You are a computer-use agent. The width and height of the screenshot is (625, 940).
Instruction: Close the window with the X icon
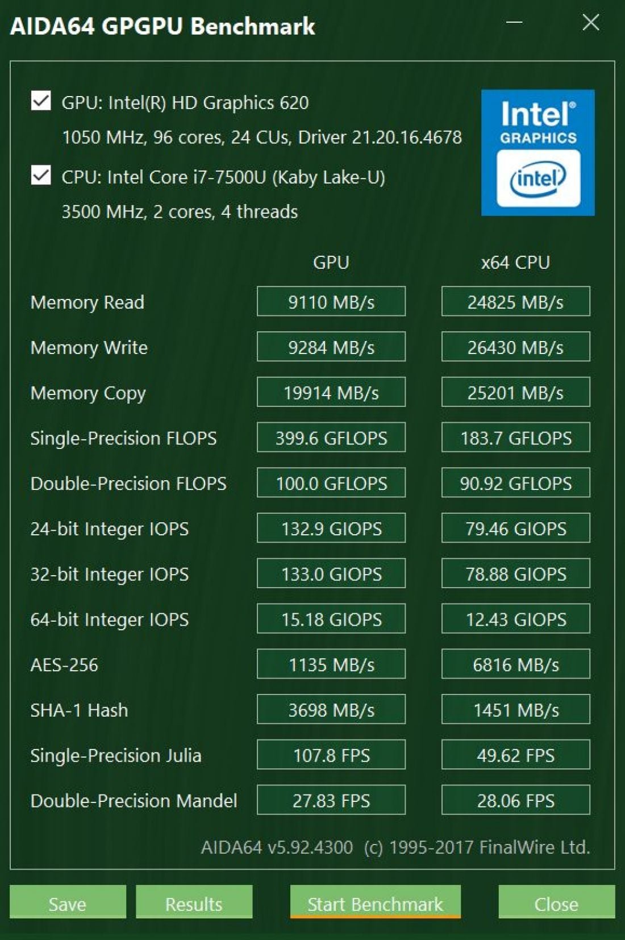[x=591, y=23]
